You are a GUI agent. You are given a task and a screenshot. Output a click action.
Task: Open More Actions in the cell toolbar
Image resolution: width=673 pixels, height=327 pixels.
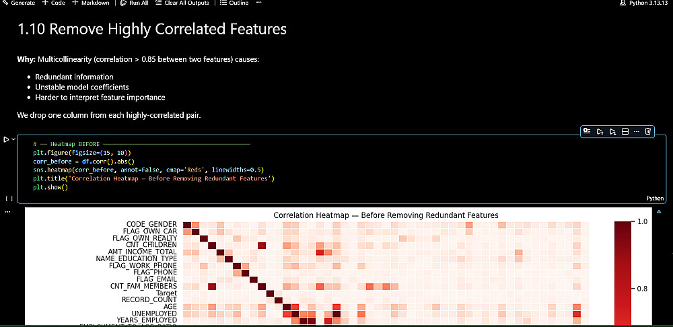[637, 131]
